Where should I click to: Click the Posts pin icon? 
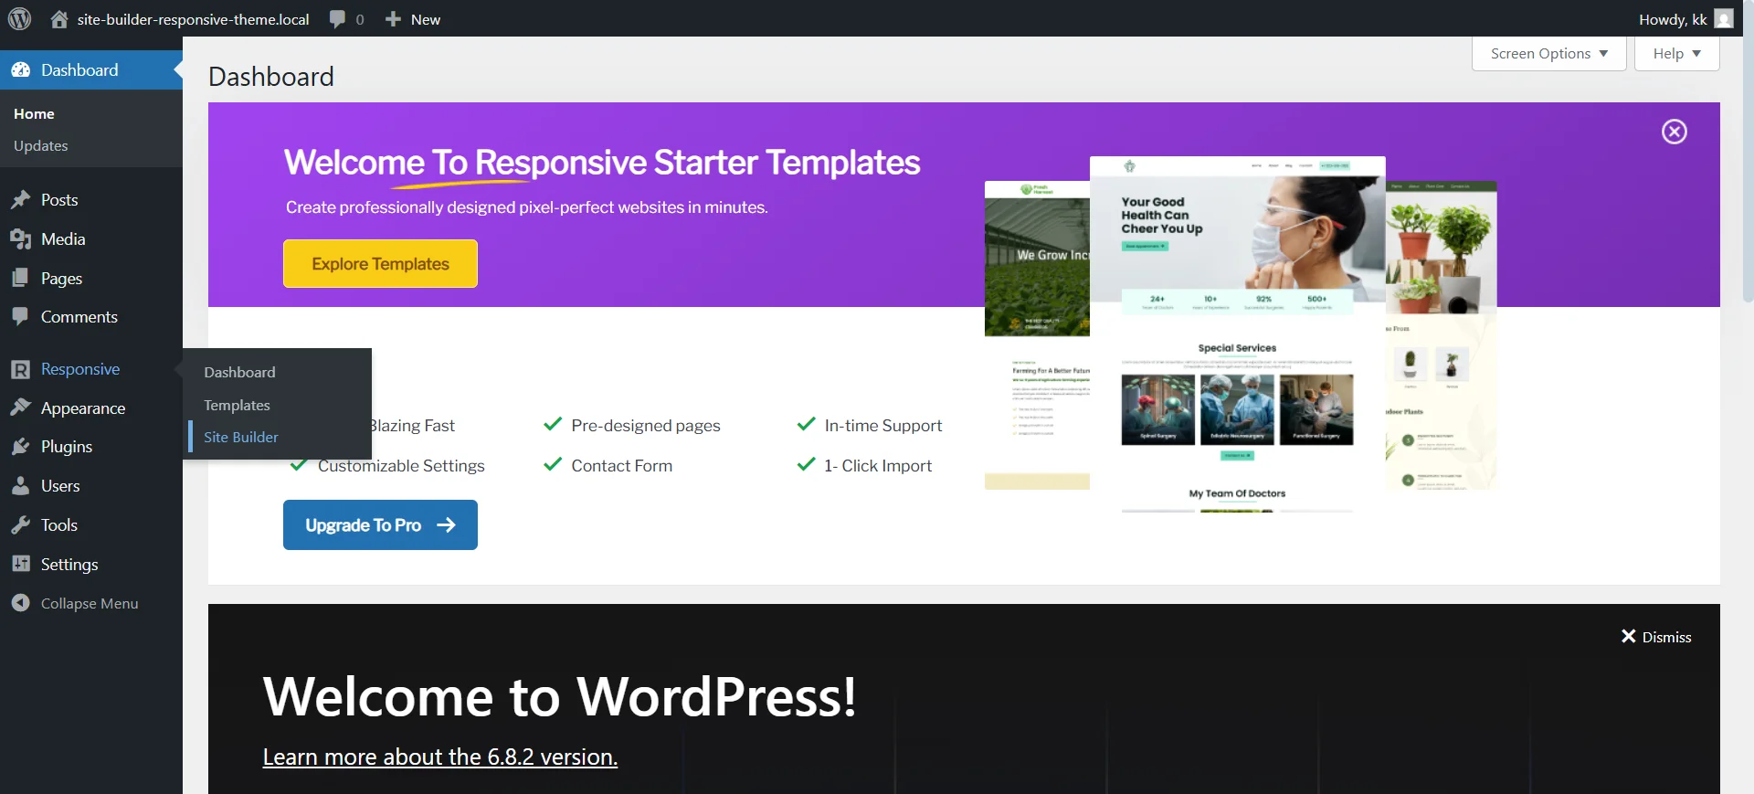[21, 200]
